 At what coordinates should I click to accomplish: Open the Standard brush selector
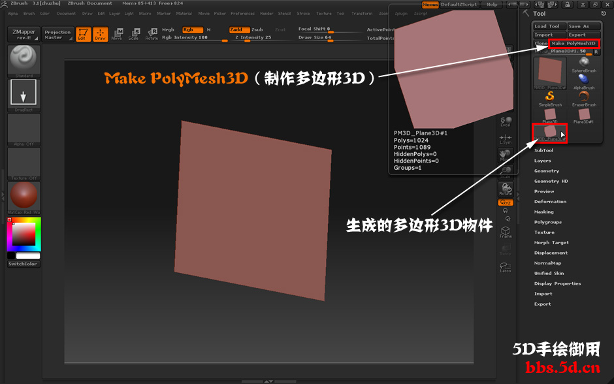(24, 61)
